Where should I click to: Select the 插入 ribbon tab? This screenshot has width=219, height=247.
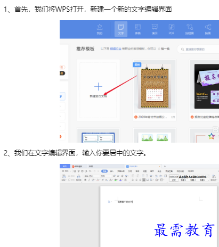(x=112, y=171)
